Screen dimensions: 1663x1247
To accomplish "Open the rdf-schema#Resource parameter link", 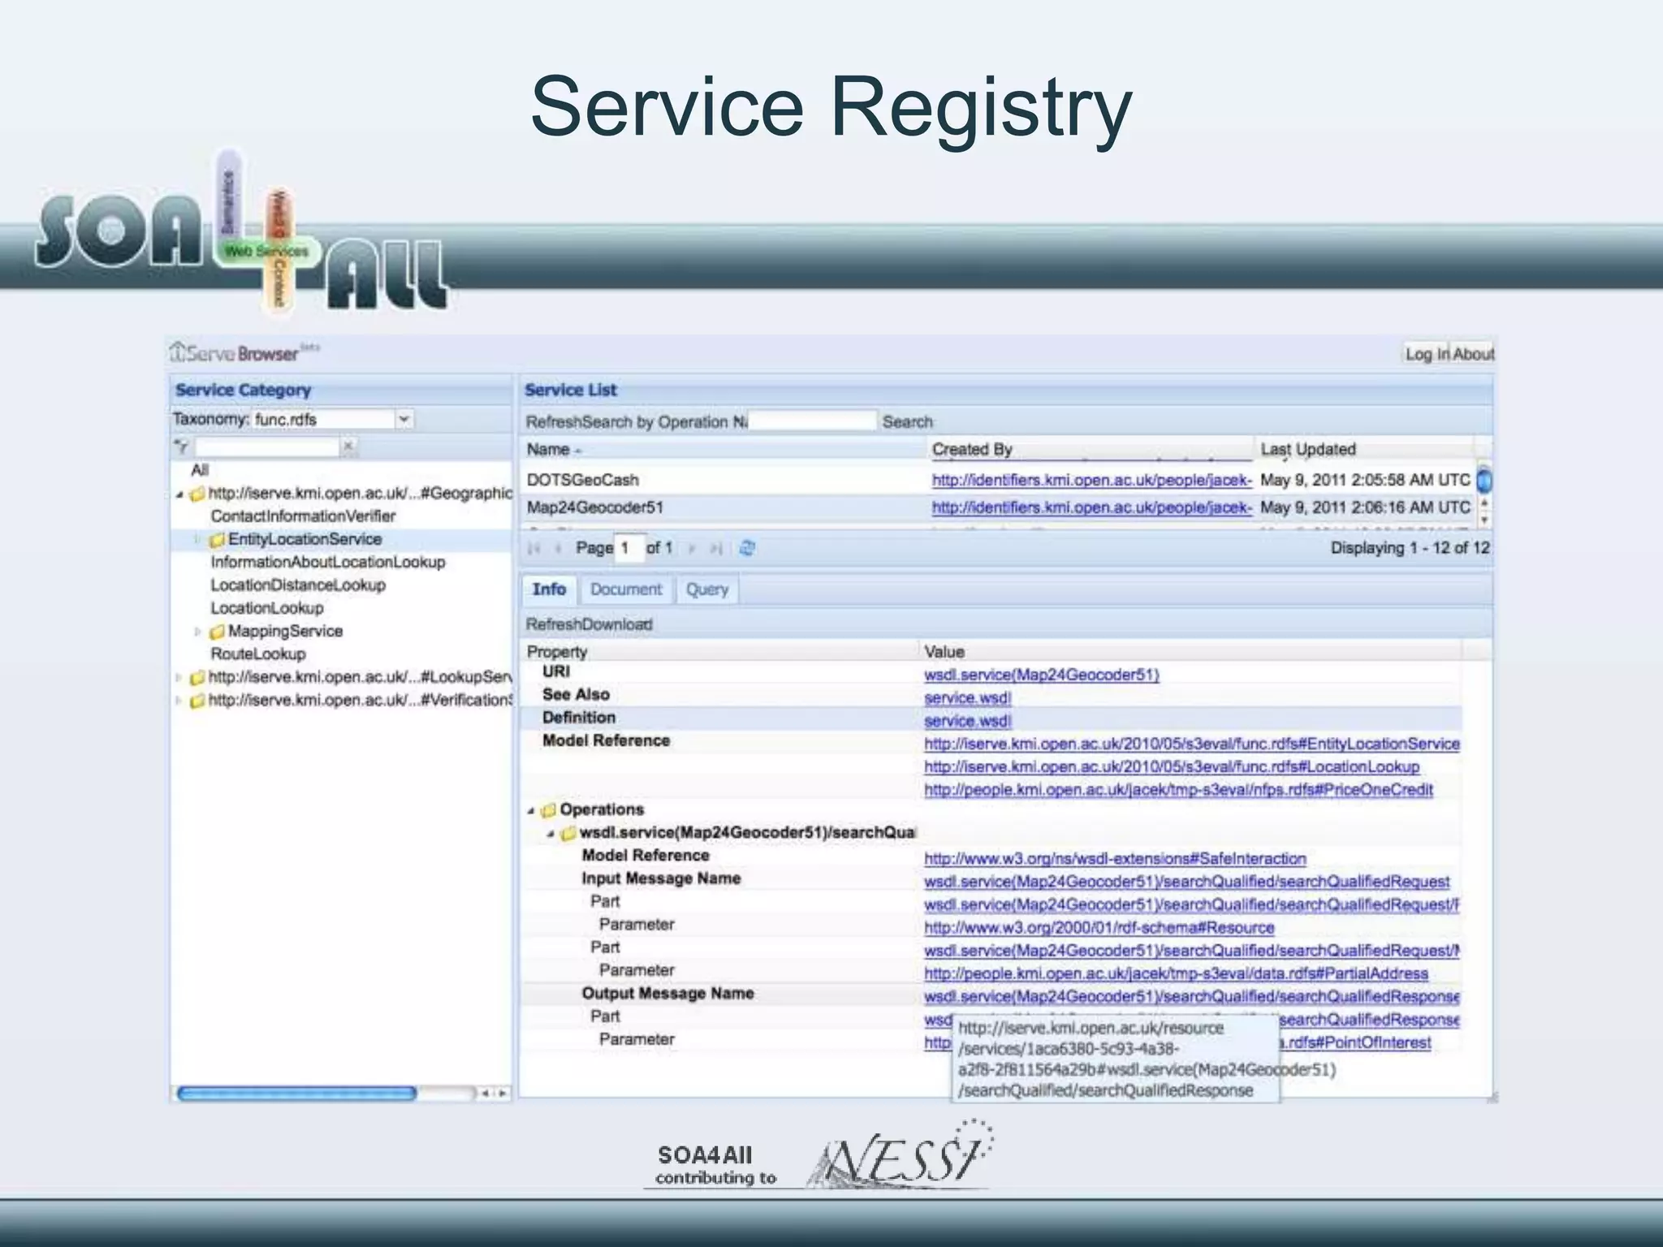I will coord(1099,928).
